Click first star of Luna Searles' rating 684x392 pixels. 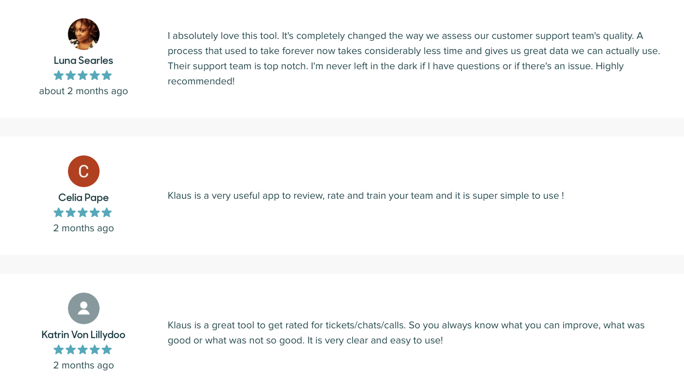(x=59, y=75)
